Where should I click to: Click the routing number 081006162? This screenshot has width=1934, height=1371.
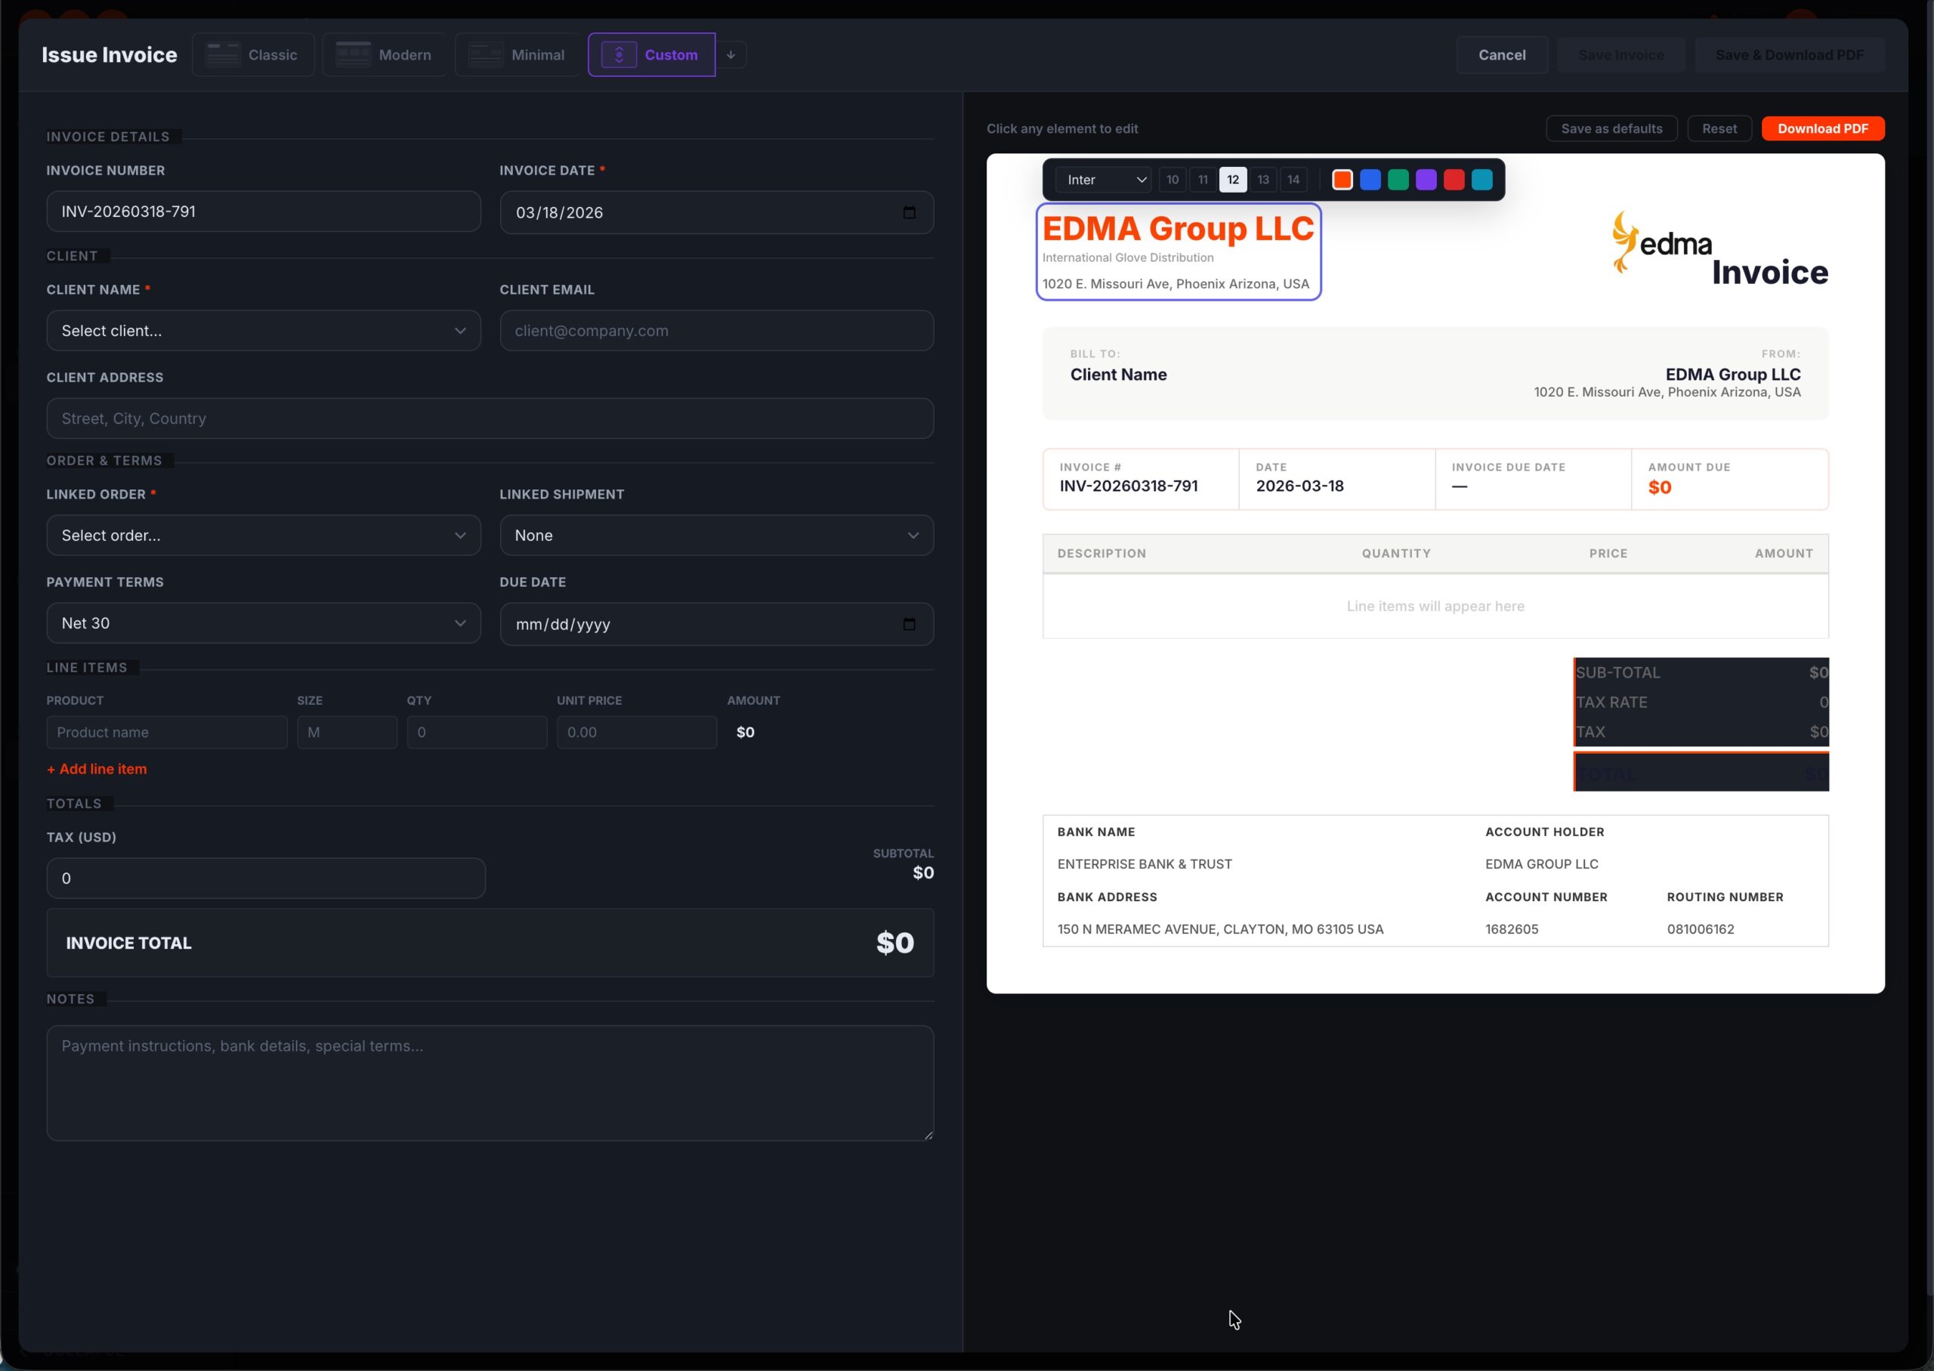1700,929
